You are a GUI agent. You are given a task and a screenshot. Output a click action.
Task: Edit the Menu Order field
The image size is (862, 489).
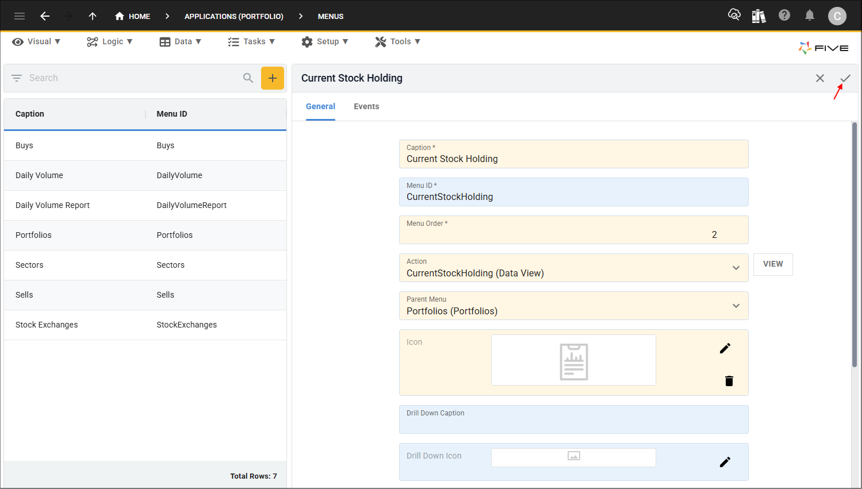574,230
